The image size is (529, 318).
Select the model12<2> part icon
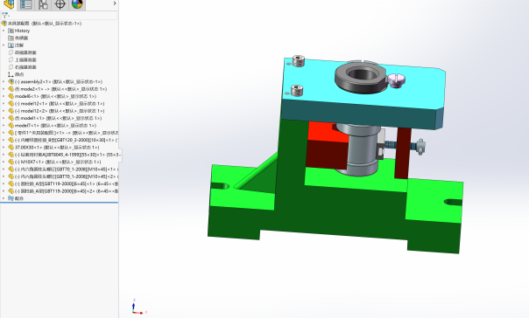11,111
